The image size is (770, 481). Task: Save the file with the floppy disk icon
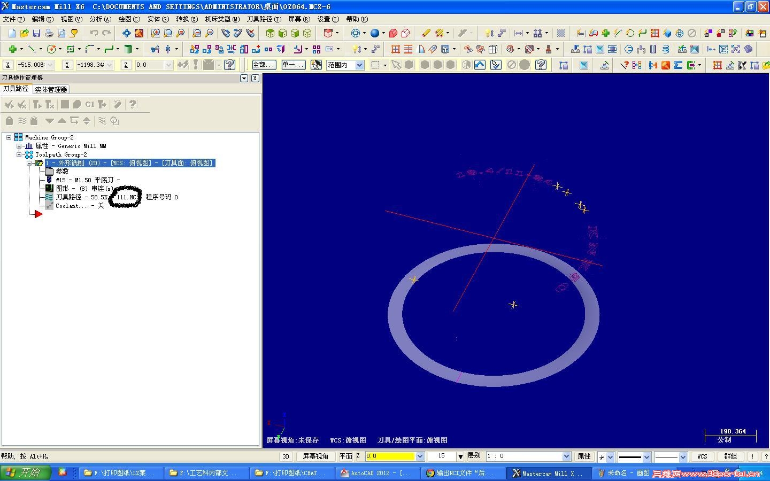coord(36,33)
